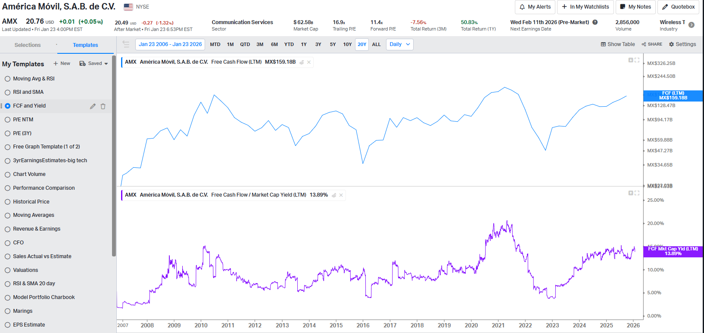Set chart range to 3Y
The width and height of the screenshot is (704, 333).
point(318,44)
